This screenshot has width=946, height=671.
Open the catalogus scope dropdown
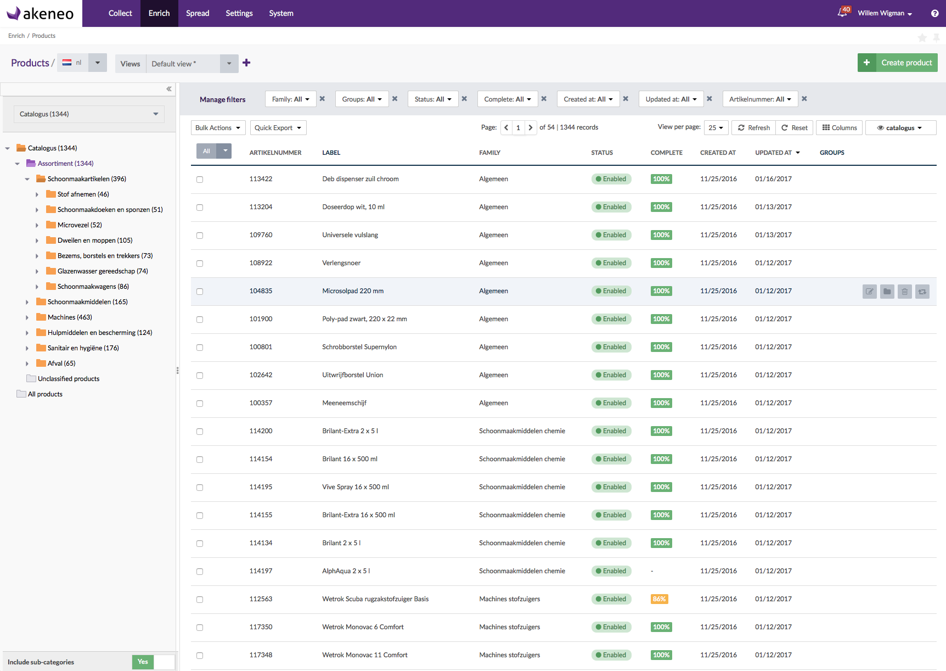click(900, 128)
